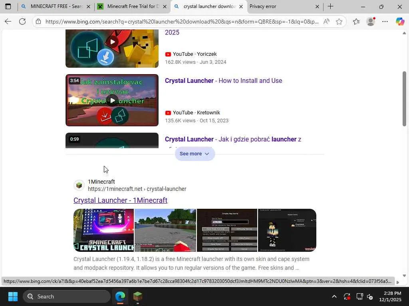Screen dimensions: 409x306
Task: Close the crystal launcher download tab
Action: [x=241, y=7]
